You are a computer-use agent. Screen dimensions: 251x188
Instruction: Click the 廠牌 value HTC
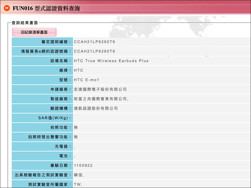point(78,70)
